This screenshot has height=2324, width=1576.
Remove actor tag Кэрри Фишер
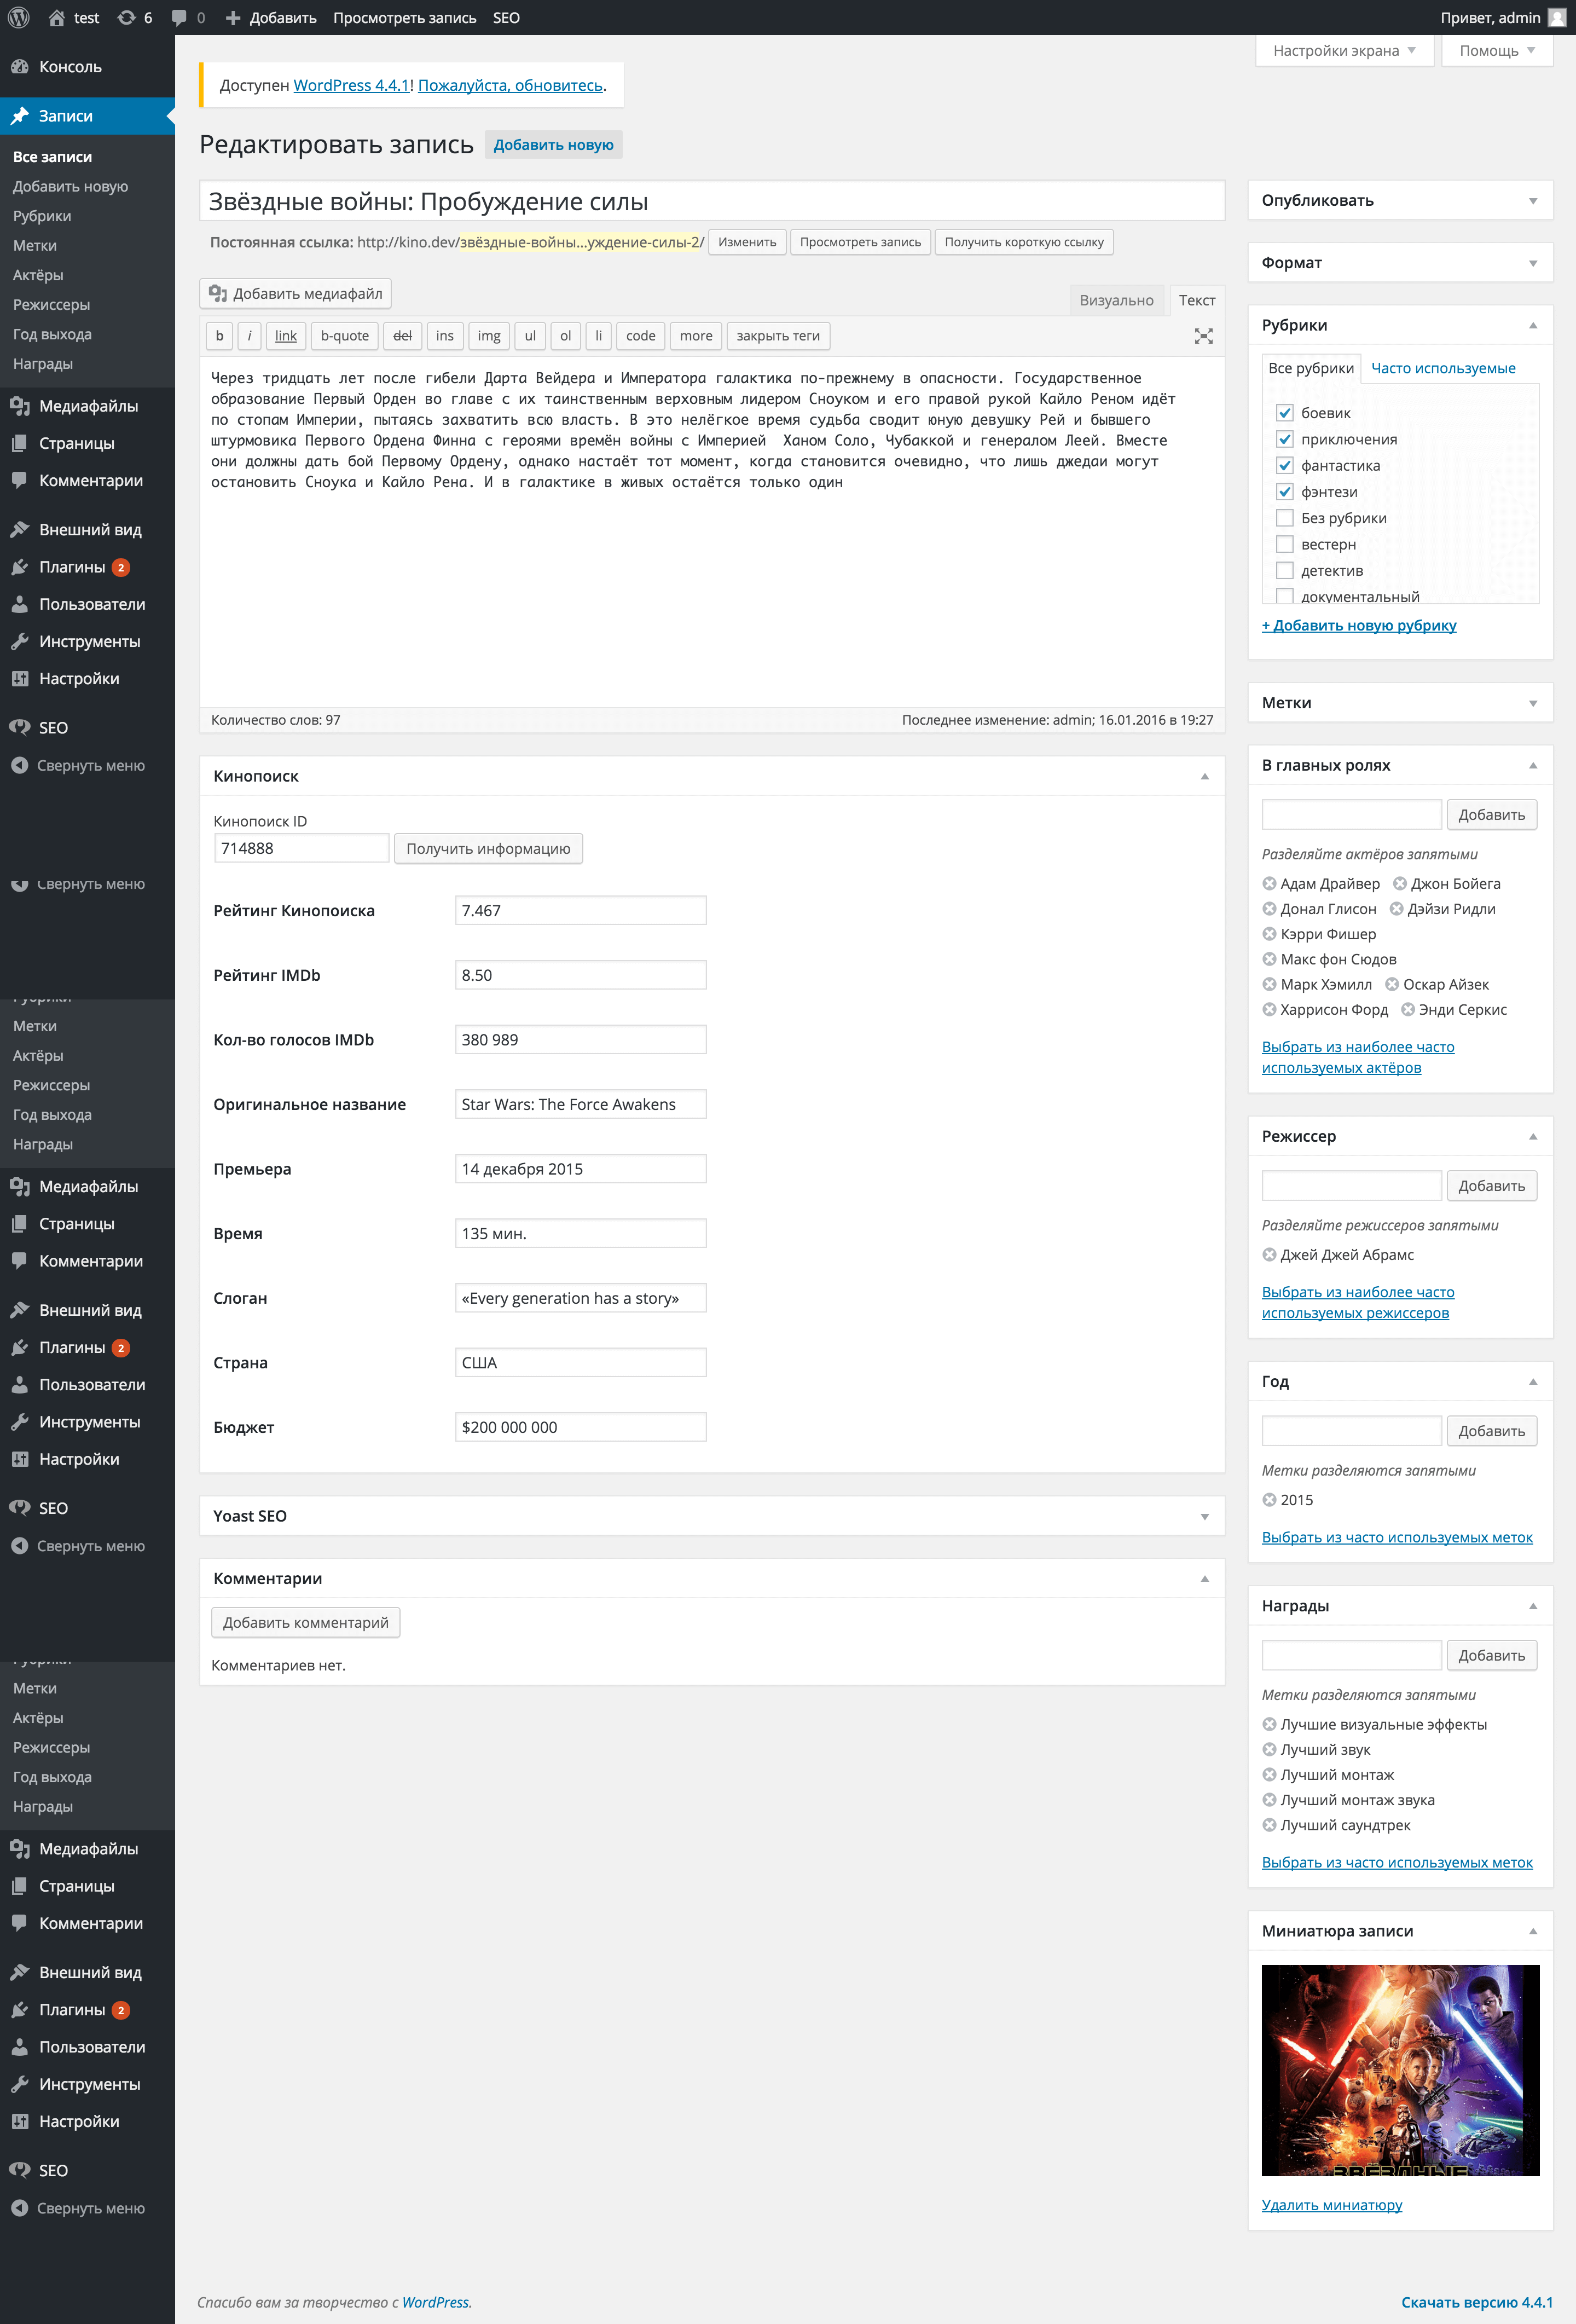1269,934
